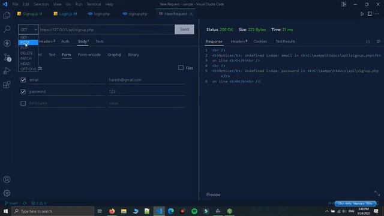Open the request Tests tab
The height and width of the screenshot is (216, 384).
pos(100,41)
